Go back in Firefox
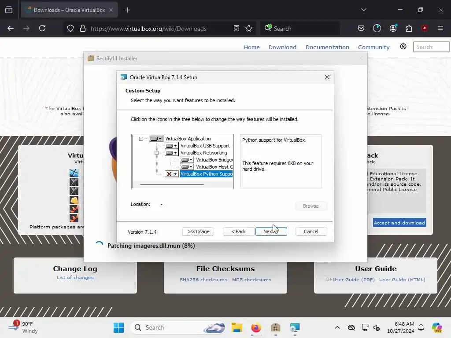Screen dimensions: 451x338 [x=11, y=28]
